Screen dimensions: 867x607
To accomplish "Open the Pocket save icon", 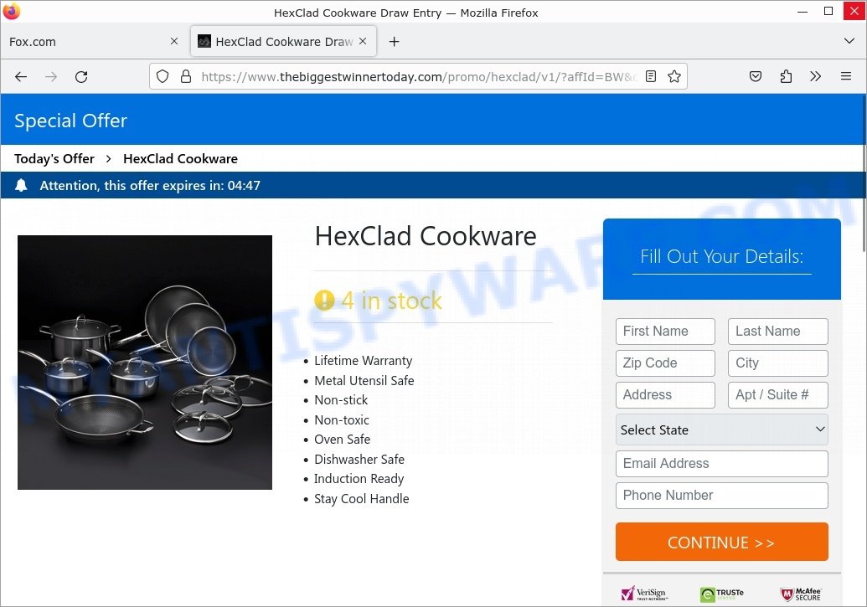I will (x=756, y=76).
